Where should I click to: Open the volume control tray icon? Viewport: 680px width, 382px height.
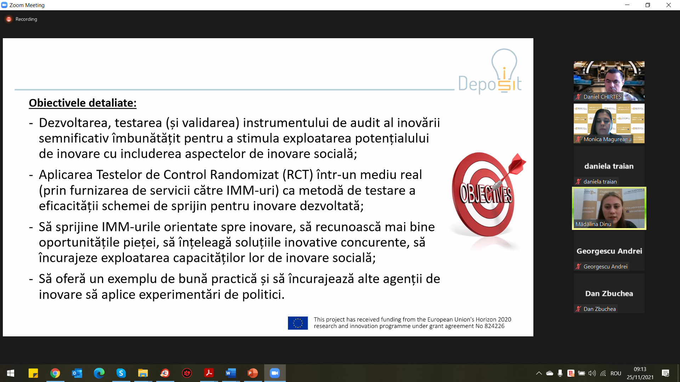[x=592, y=373]
